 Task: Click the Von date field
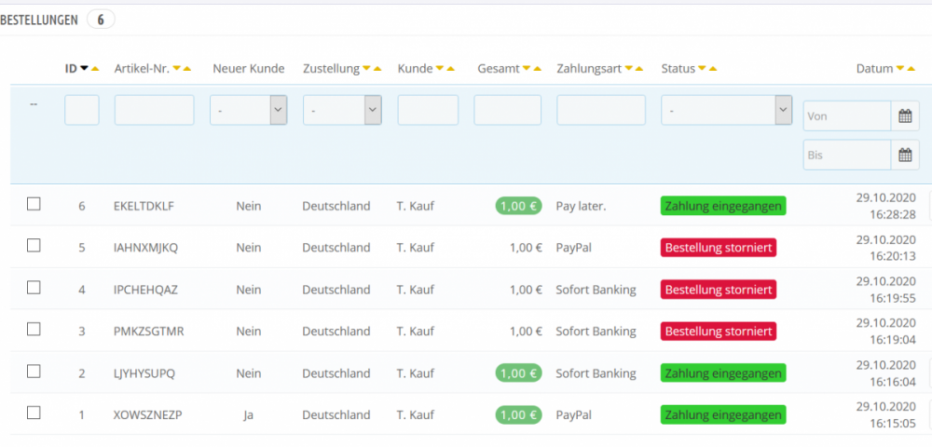pos(847,116)
